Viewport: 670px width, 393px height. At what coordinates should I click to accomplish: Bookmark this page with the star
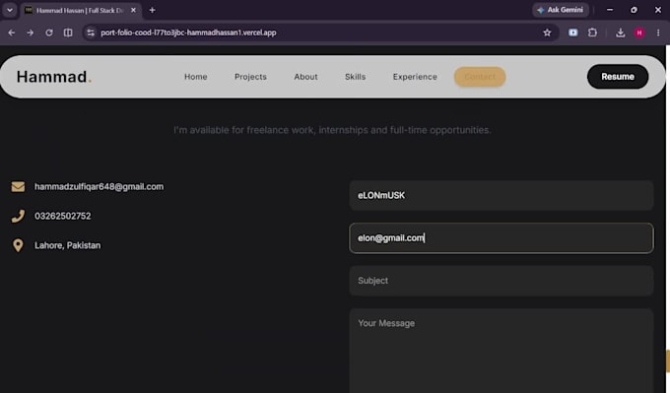[547, 33]
